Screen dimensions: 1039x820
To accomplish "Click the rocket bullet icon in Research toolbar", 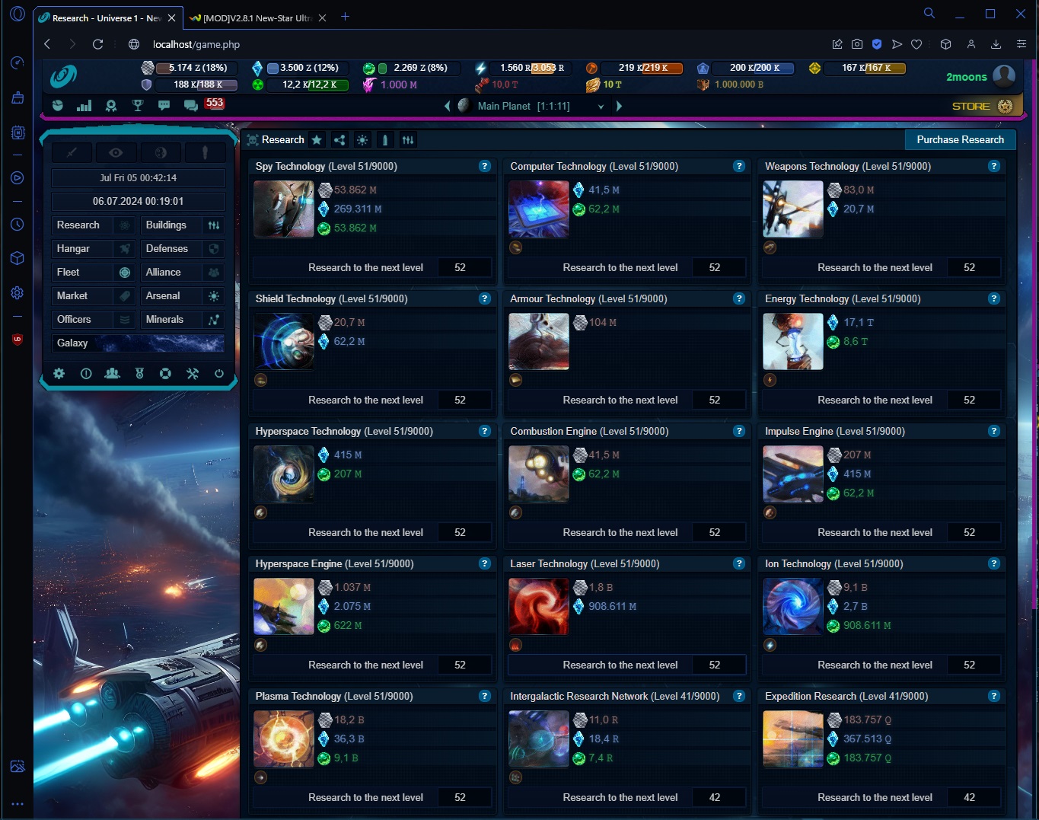I will (385, 139).
